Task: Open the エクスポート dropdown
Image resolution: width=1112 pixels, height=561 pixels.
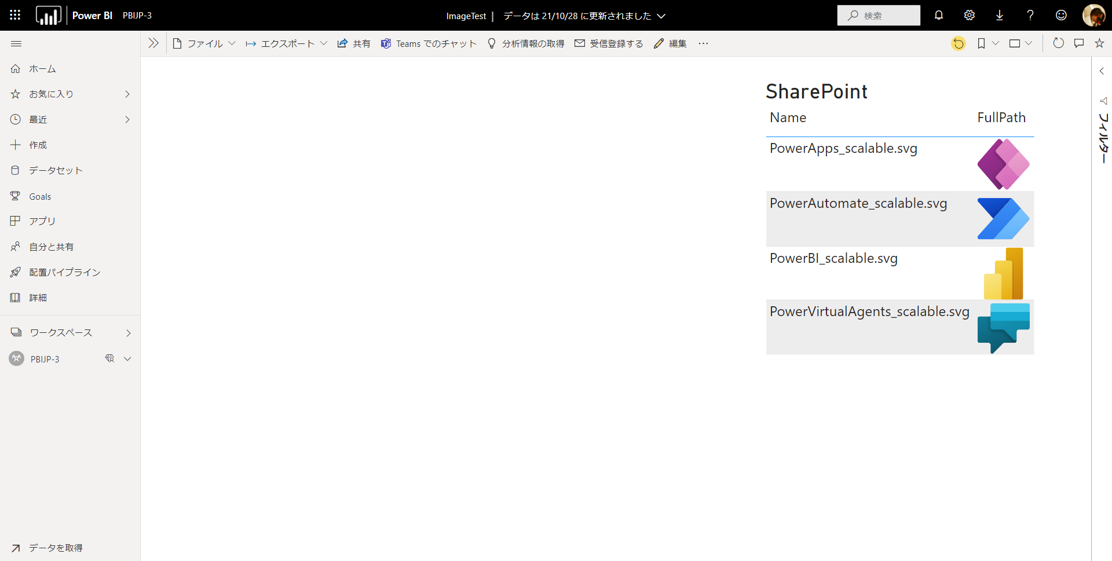Action: click(x=287, y=43)
